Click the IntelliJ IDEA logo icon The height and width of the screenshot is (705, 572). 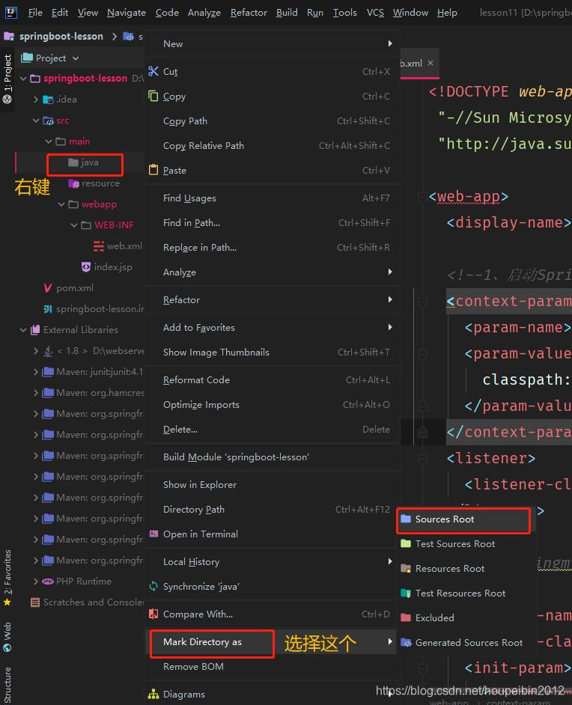click(x=10, y=12)
